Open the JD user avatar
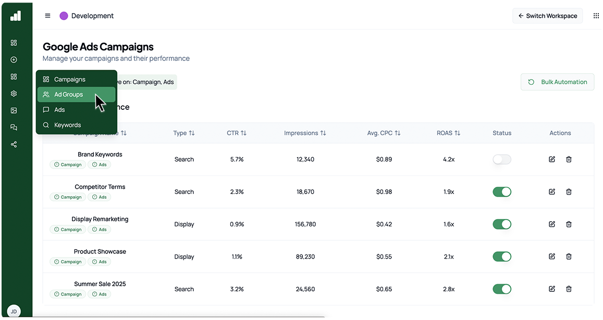603x320 pixels. [14, 311]
